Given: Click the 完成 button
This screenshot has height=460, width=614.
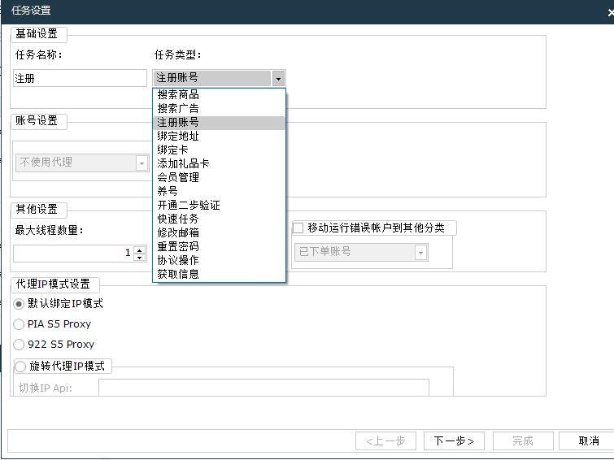Looking at the screenshot, I should point(523,441).
